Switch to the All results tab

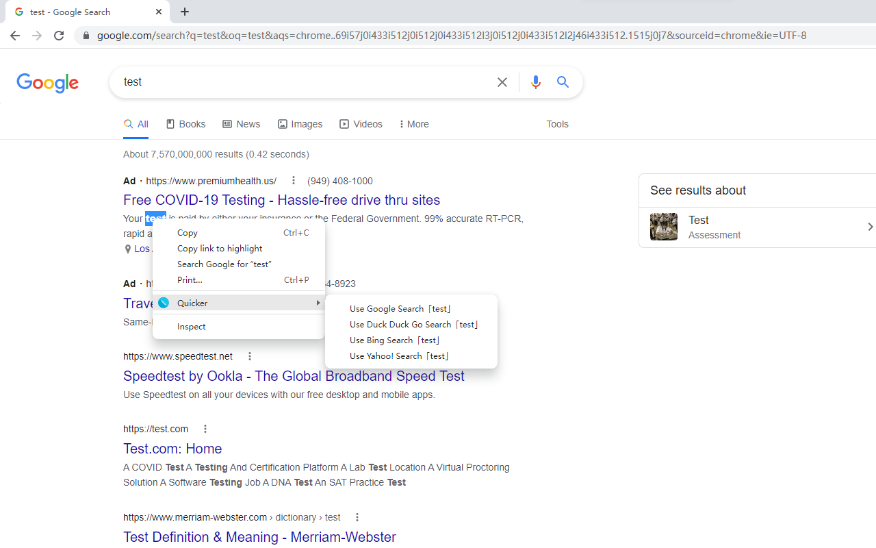pyautogui.click(x=136, y=124)
